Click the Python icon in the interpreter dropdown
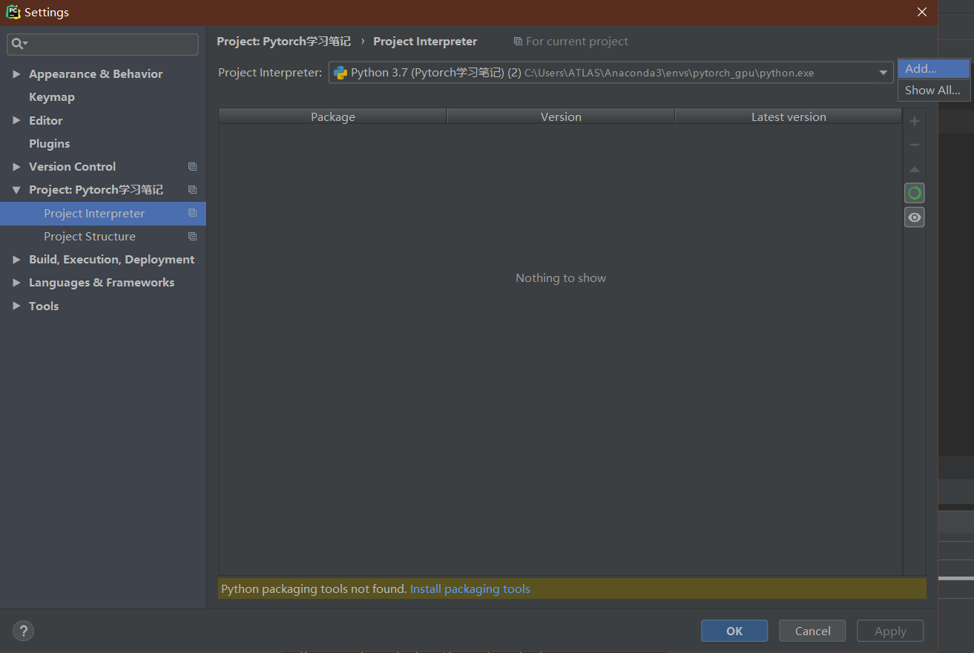Screen dimensions: 974x653 point(340,73)
